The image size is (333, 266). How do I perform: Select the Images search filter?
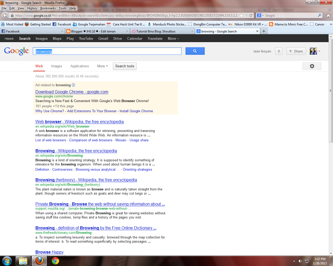(x=56, y=66)
